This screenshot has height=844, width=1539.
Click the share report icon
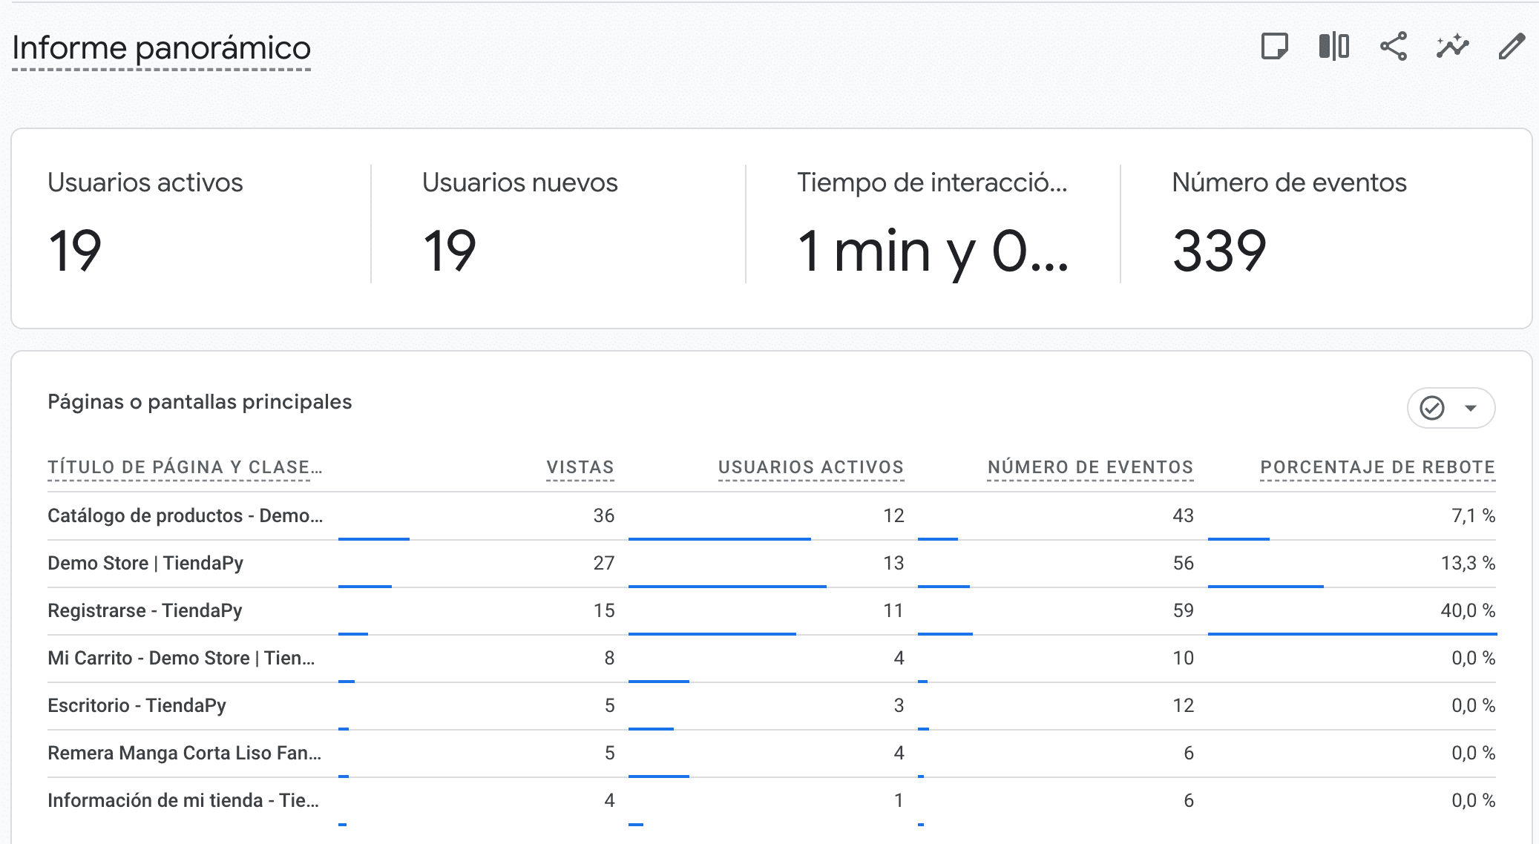pyautogui.click(x=1393, y=47)
